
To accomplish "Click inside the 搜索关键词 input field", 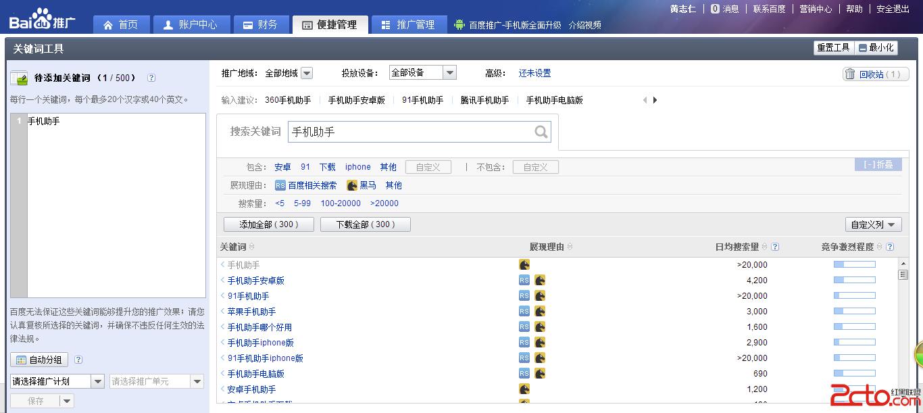I will [405, 132].
